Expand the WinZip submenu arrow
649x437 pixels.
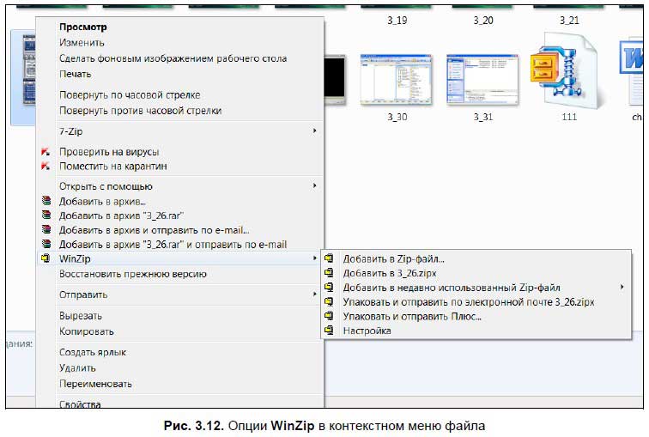point(314,258)
